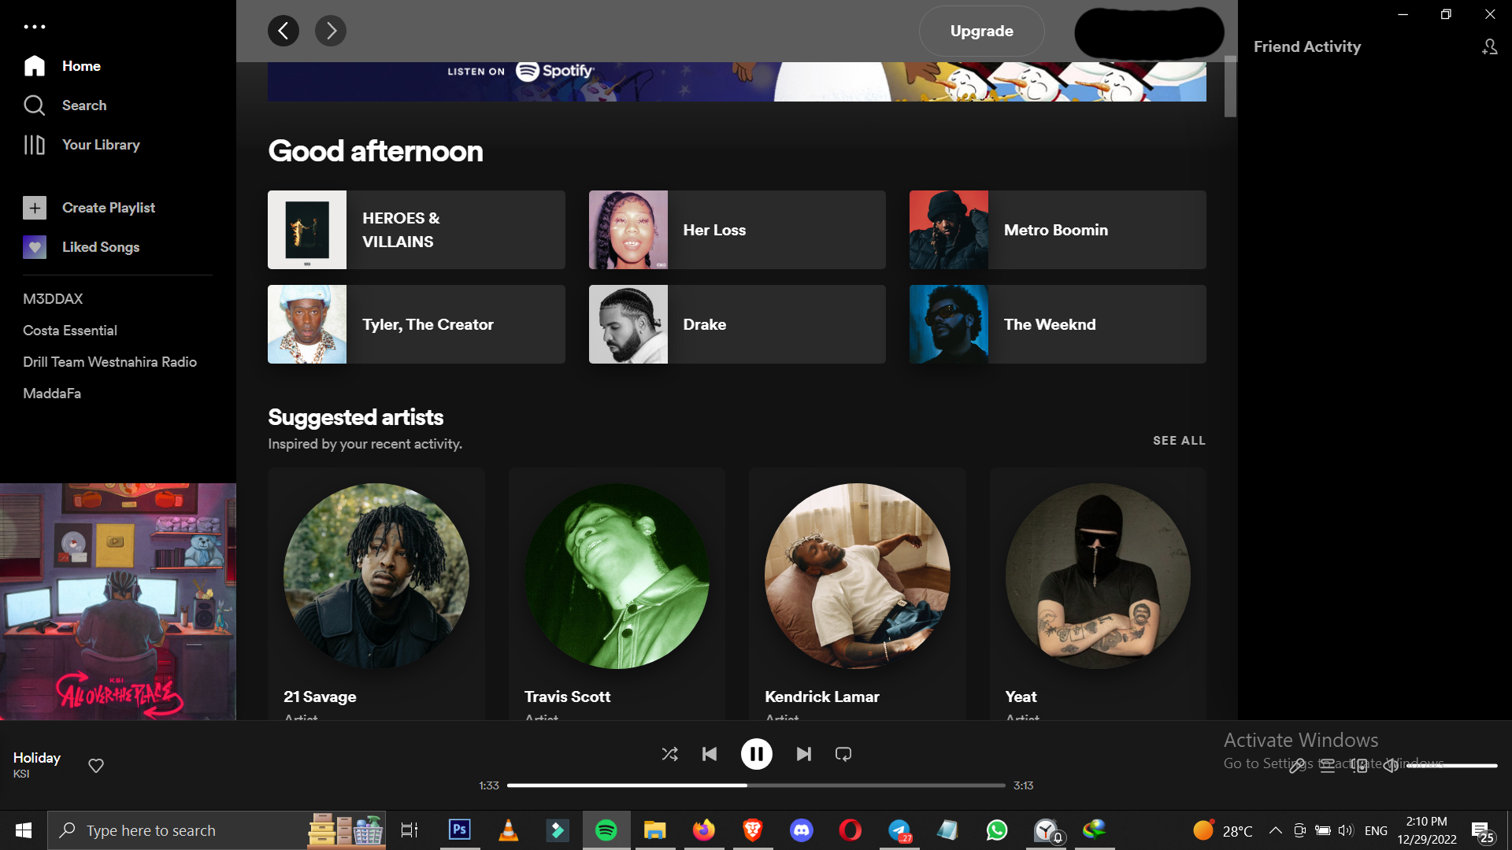Toggle repeat mode
The height and width of the screenshot is (850, 1512).
pos(843,754)
